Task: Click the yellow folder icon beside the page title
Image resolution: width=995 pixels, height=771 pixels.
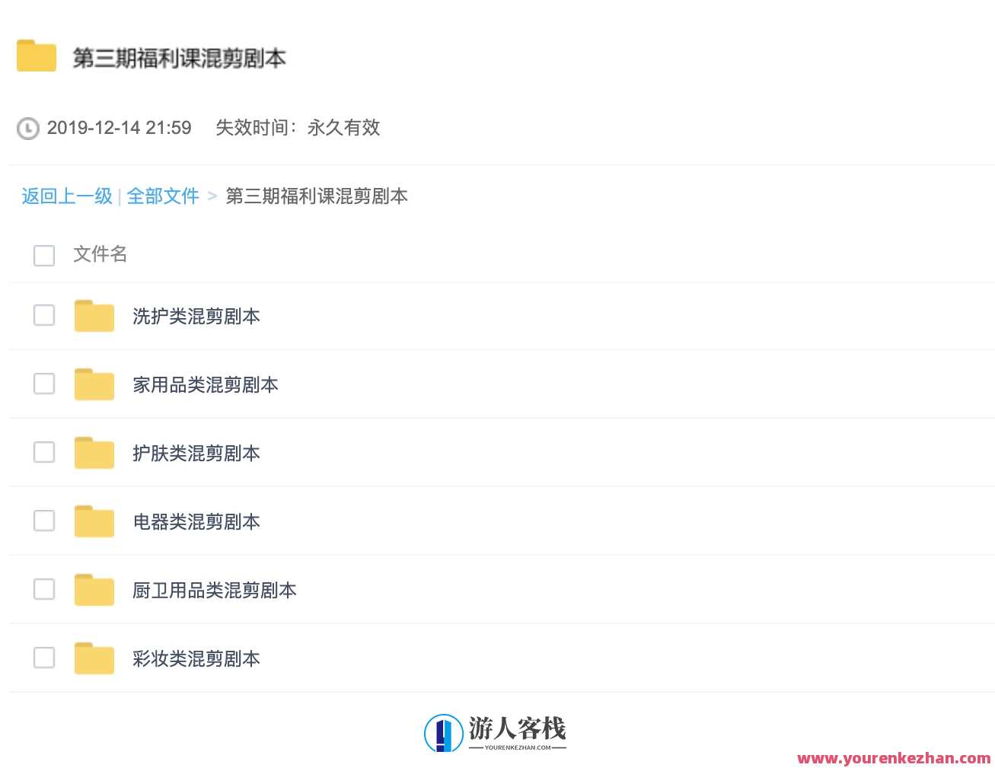Action: (35, 56)
